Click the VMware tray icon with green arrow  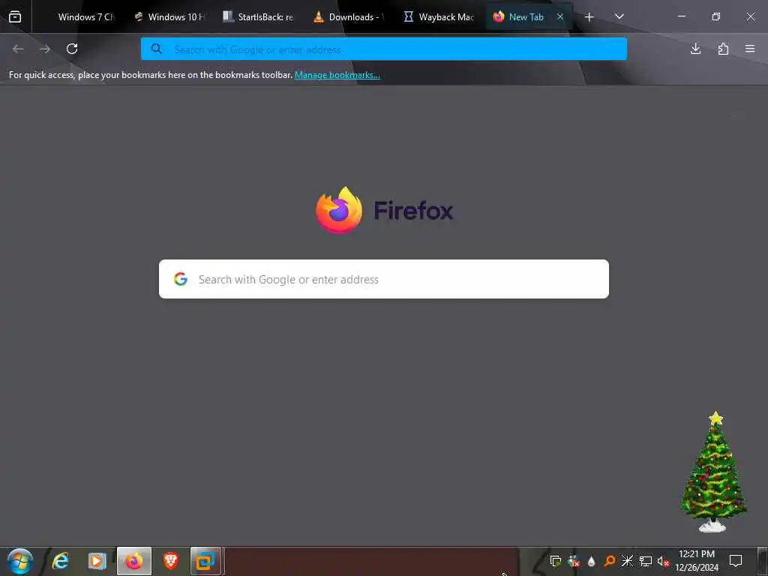click(556, 561)
